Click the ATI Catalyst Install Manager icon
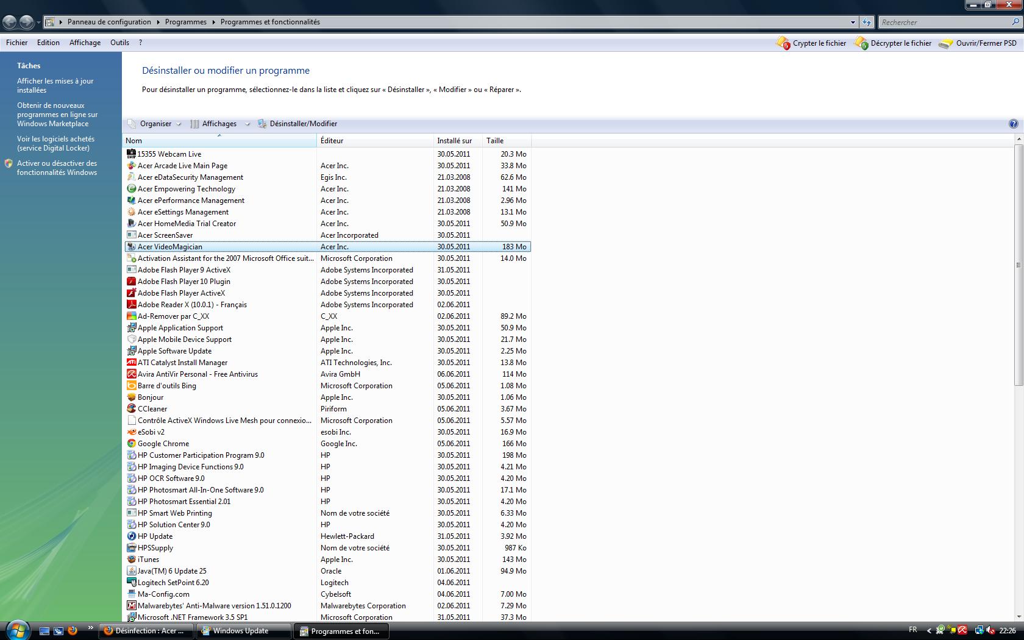The height and width of the screenshot is (640, 1024). [x=131, y=363]
